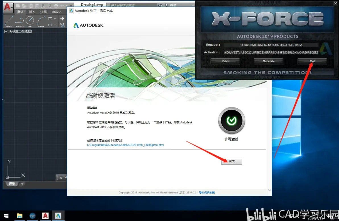
Task: Expand the Rectangle tool dropdown arrow
Action: [55, 19]
